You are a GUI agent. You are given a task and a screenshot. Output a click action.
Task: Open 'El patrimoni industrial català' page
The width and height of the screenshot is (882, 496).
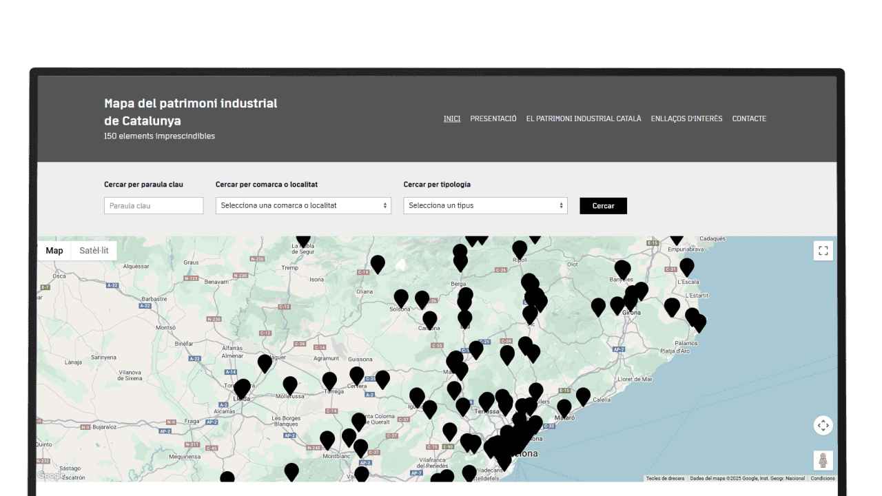(583, 118)
